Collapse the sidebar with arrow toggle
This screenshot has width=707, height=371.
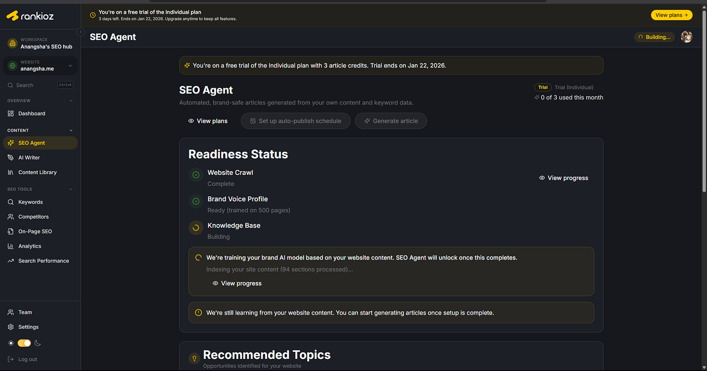point(80,32)
